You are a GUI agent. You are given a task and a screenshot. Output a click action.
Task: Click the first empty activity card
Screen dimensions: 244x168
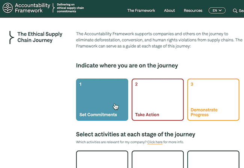pos(102,159)
